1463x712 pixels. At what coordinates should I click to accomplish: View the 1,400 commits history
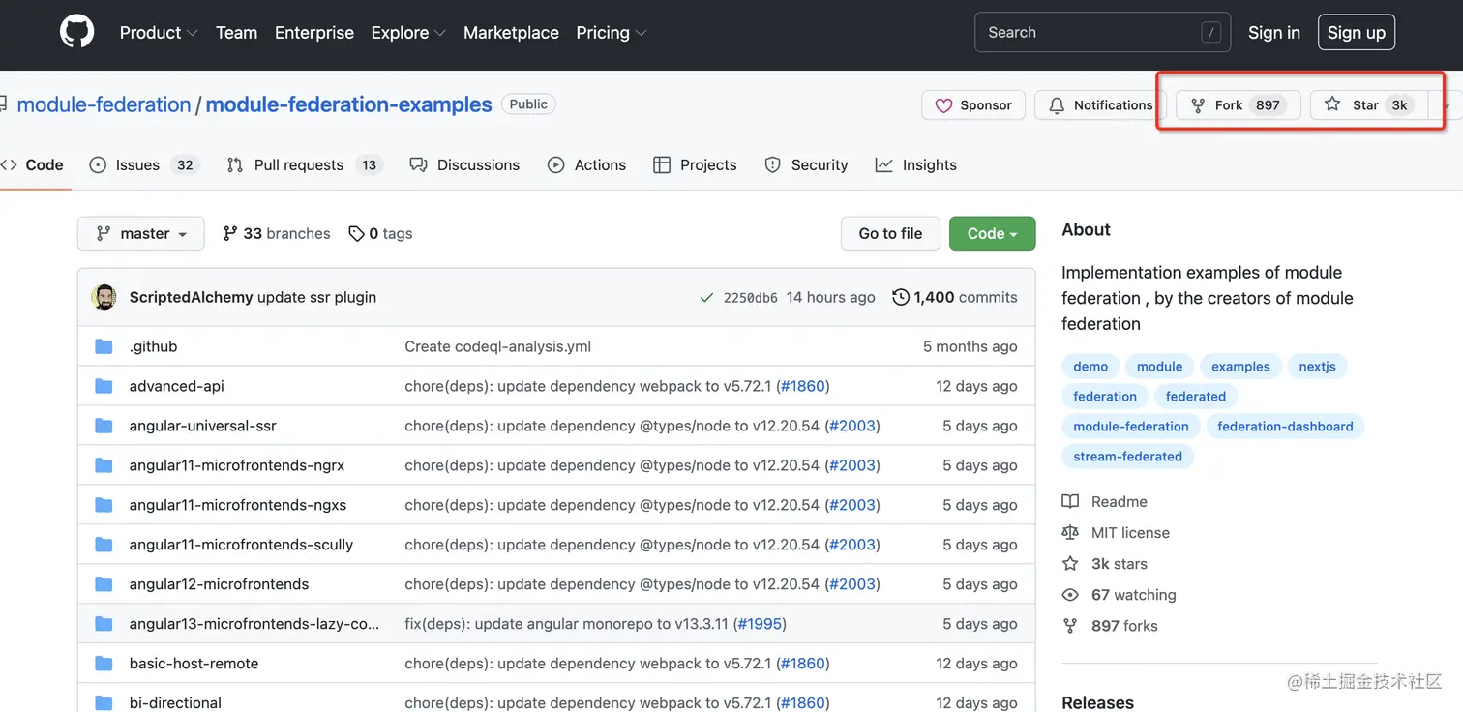click(954, 297)
